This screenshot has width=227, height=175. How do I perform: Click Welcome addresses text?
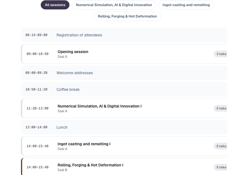pyautogui.click(x=75, y=73)
